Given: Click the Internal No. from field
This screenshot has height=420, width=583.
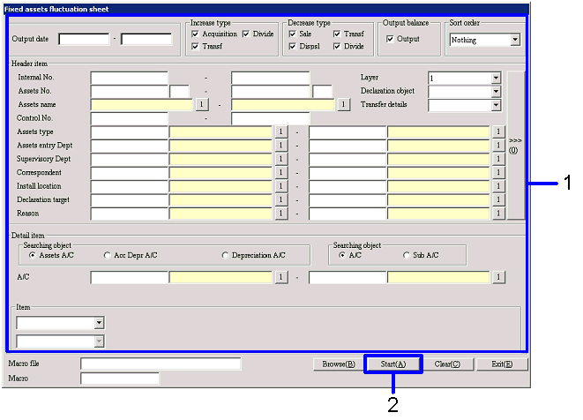Looking at the screenshot, I should (x=129, y=79).
